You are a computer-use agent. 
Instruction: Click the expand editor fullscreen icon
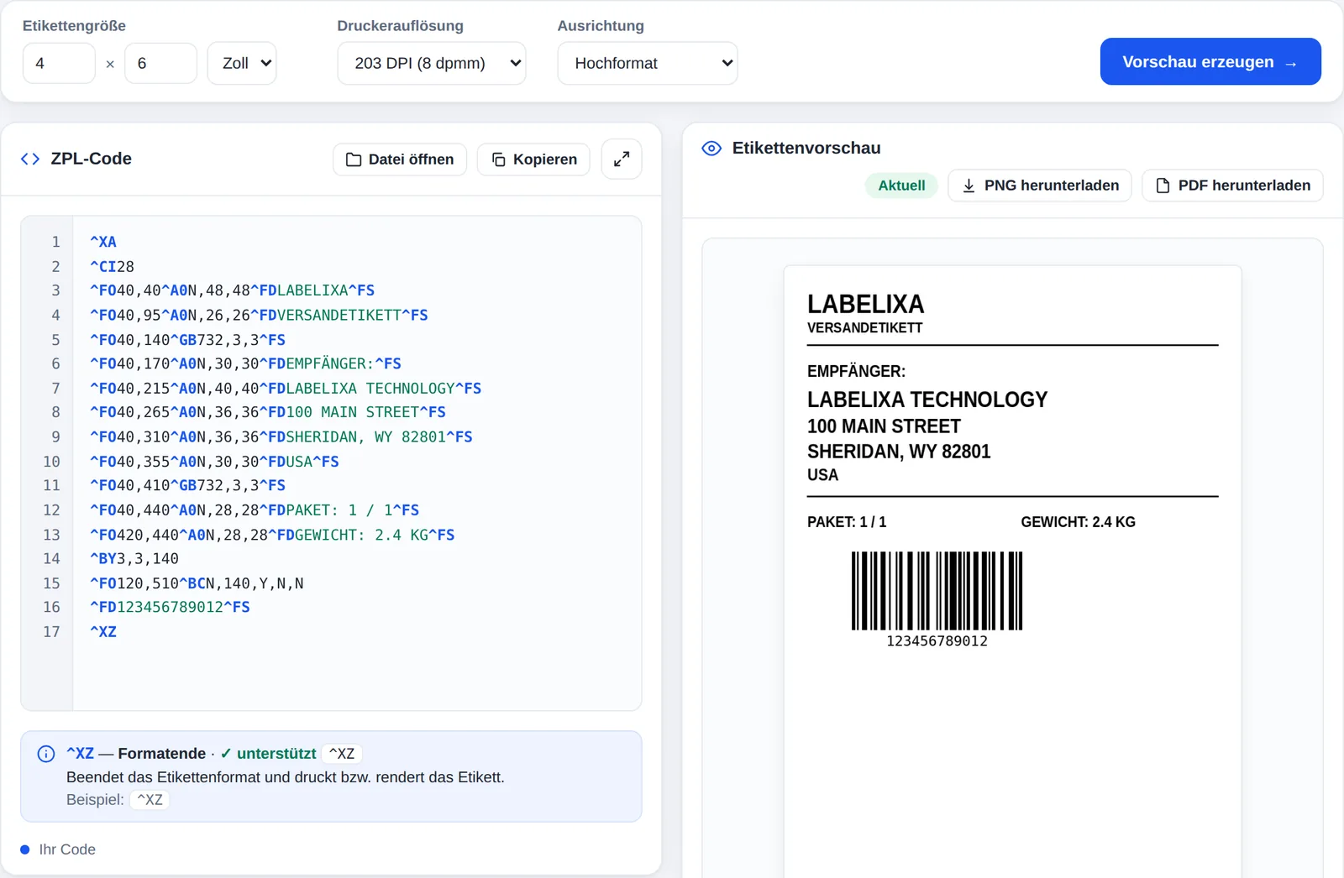click(622, 159)
